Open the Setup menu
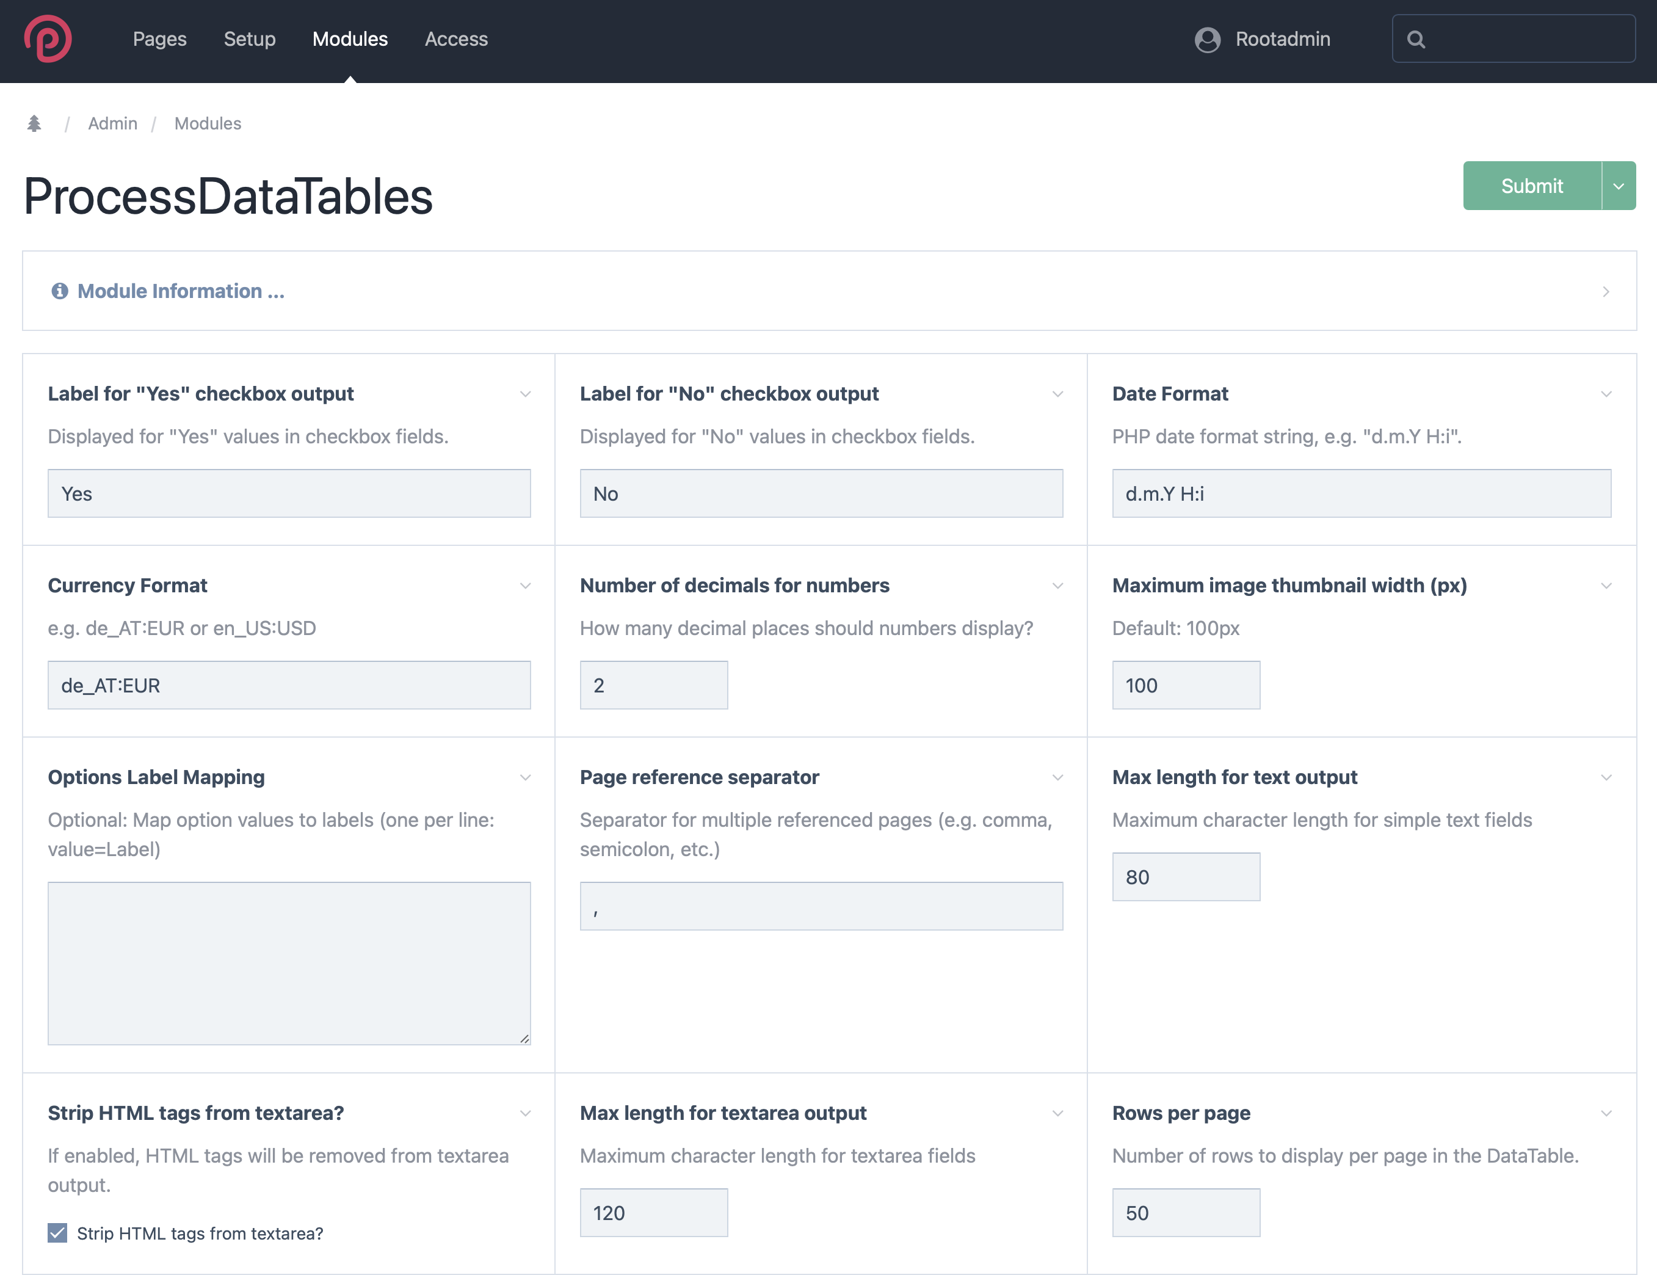Viewport: 1657px width, 1275px height. coord(250,40)
